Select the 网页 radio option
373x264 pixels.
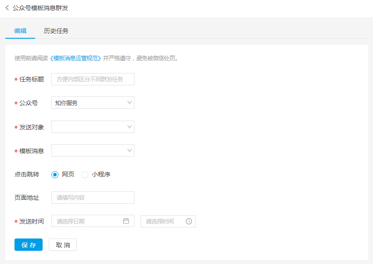pyautogui.click(x=55, y=175)
